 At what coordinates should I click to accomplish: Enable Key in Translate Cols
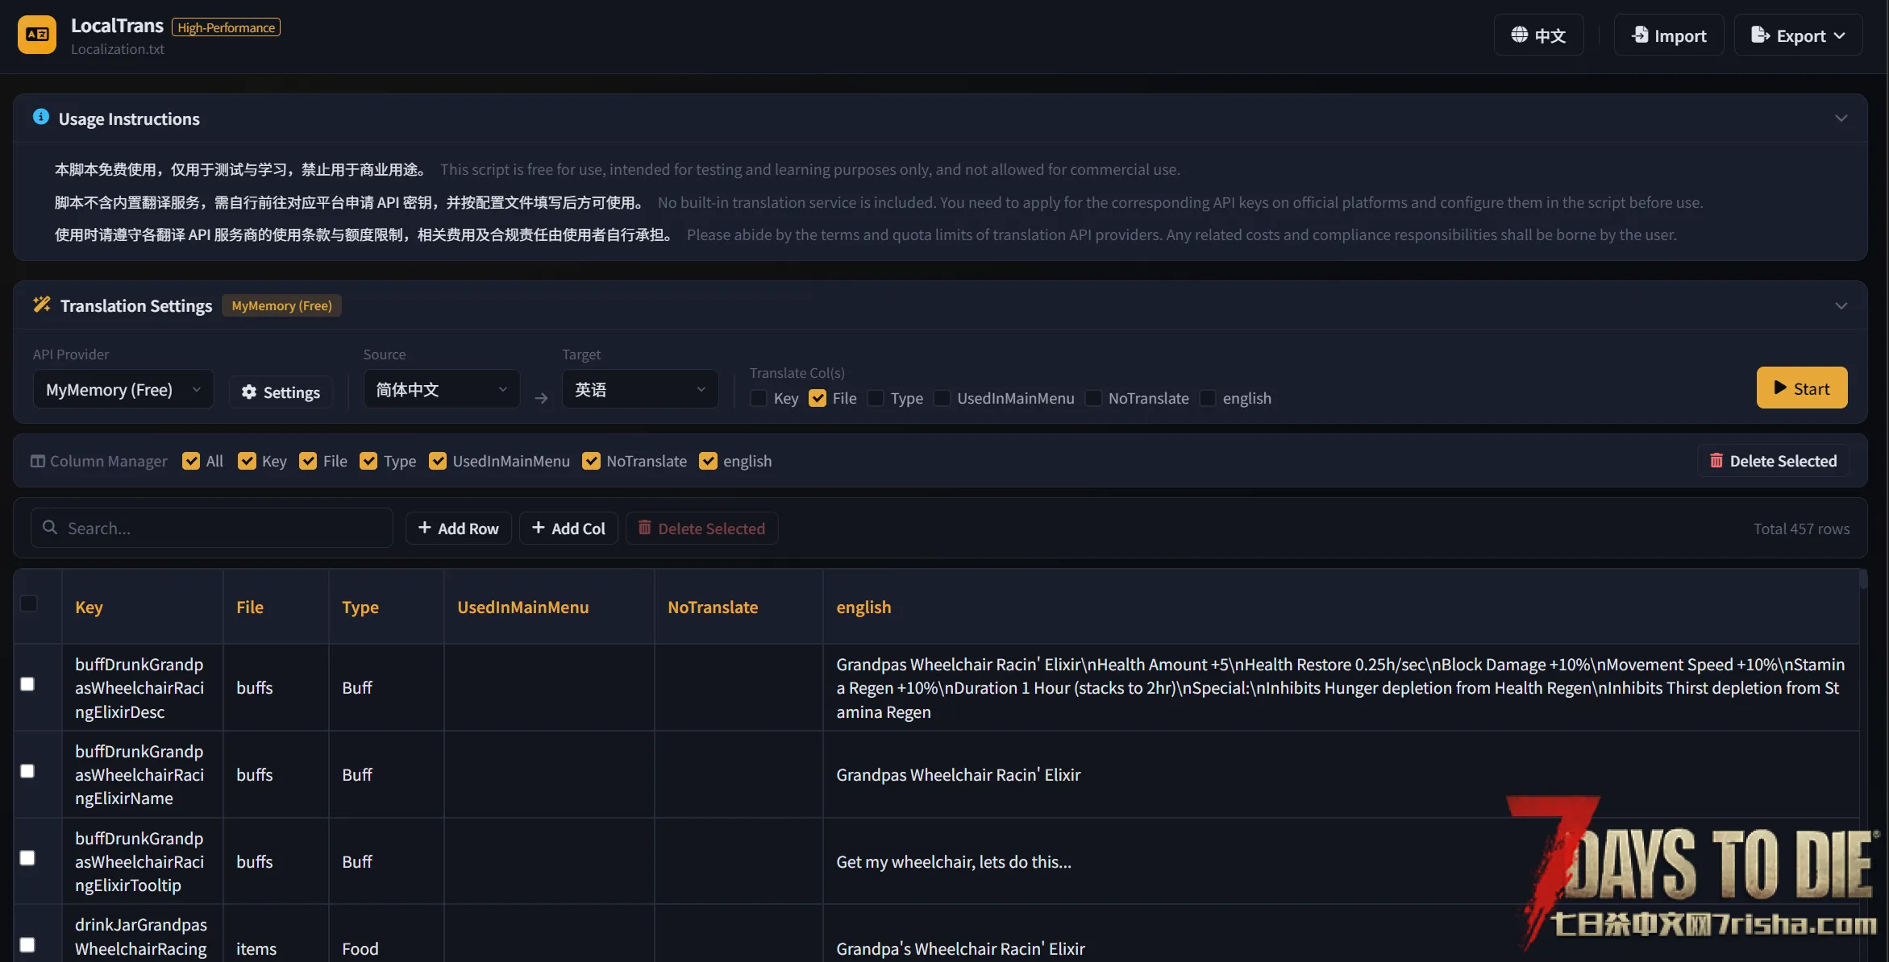759,398
